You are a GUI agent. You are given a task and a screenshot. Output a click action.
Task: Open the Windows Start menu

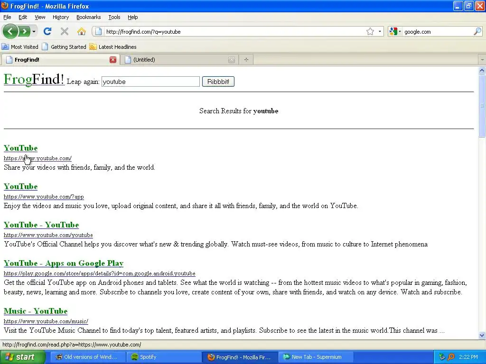(x=22, y=357)
